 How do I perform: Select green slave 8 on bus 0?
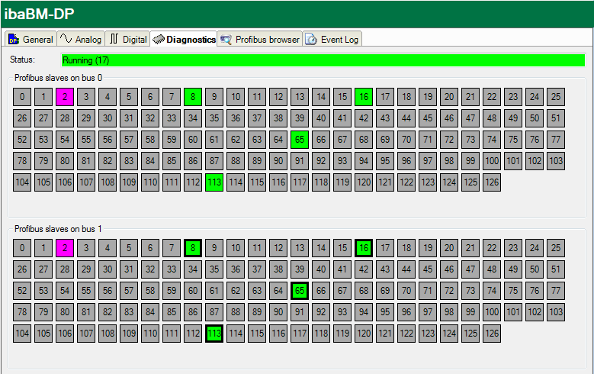coord(193,97)
